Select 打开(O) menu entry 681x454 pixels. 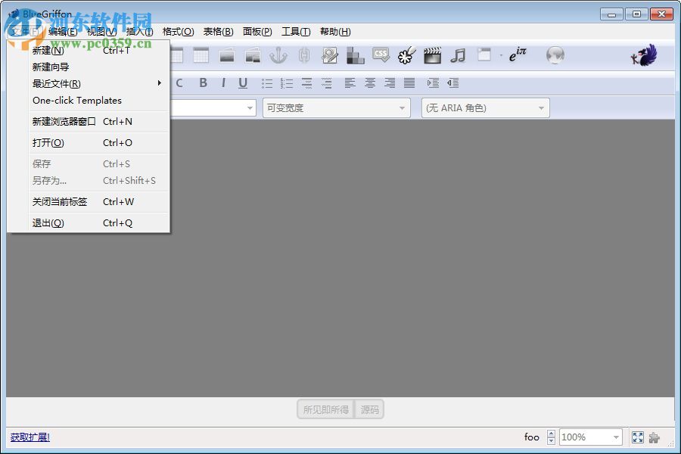(98, 143)
